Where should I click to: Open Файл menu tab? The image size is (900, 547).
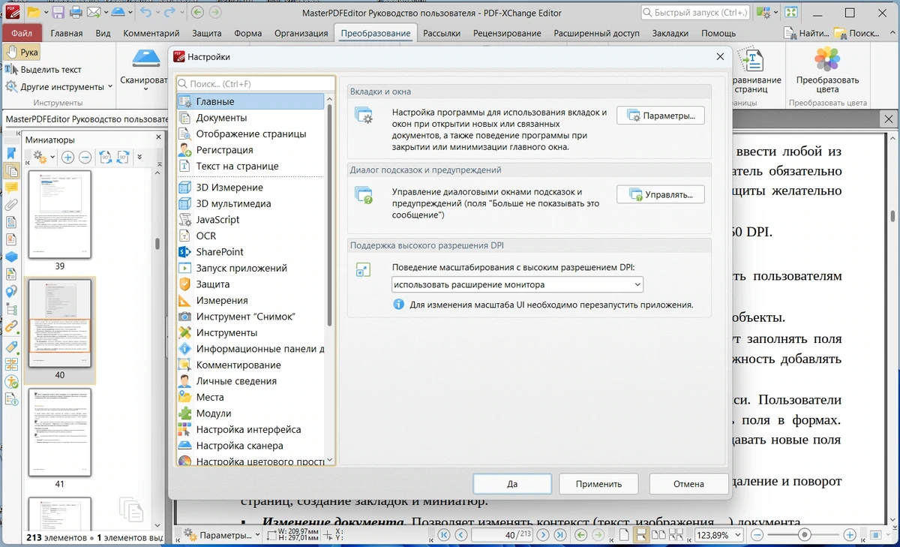22,33
